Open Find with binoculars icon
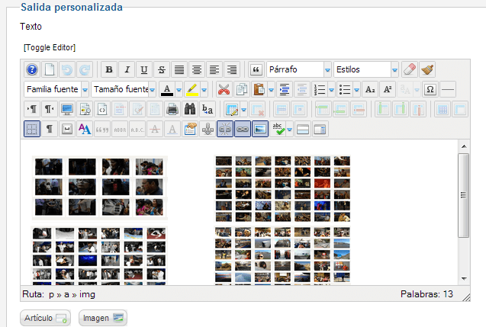Viewport: 486px width, 327px height. point(190,109)
